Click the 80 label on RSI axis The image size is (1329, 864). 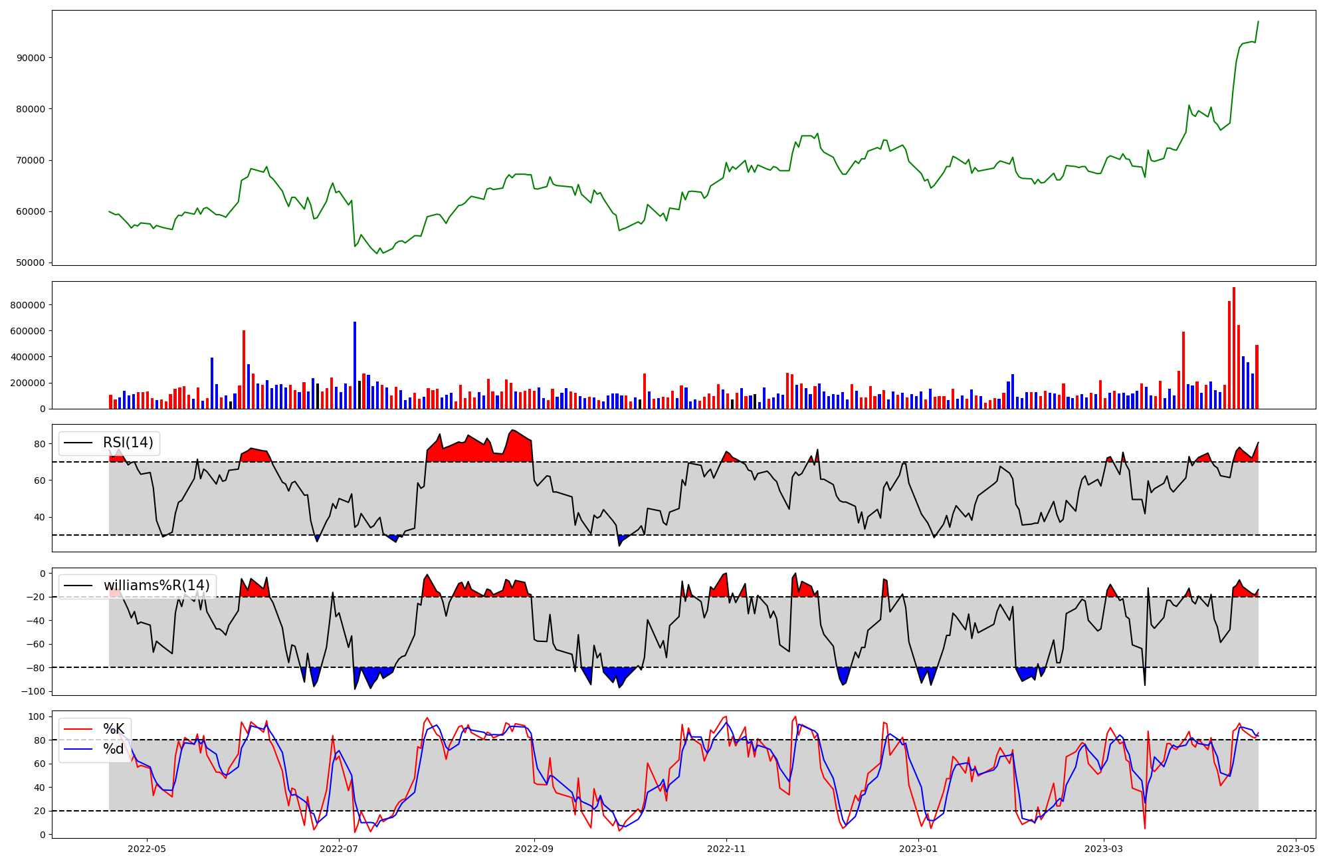click(40, 444)
